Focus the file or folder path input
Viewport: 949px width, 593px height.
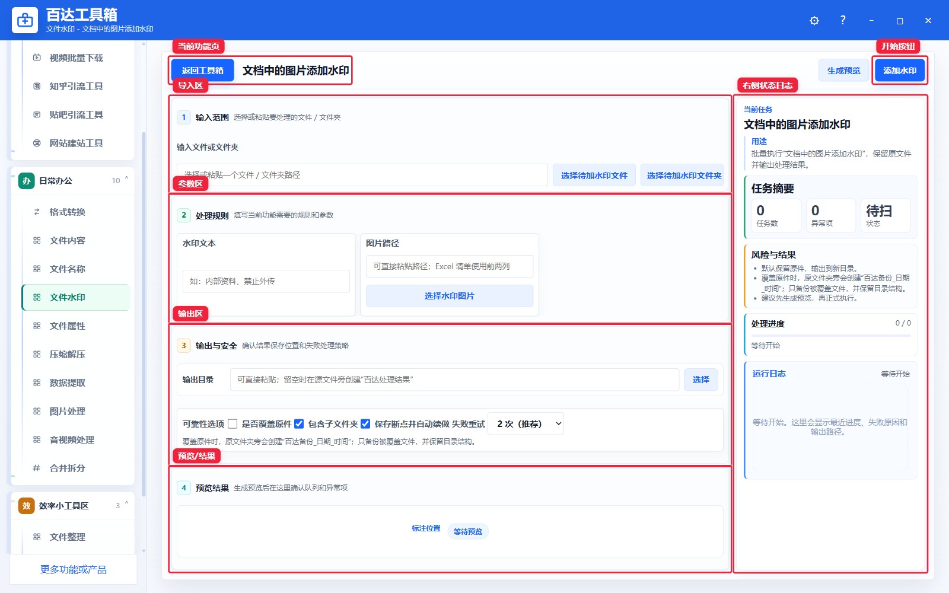tap(362, 175)
